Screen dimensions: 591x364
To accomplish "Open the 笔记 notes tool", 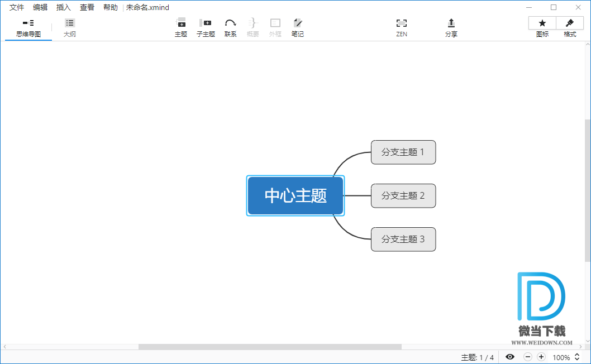I will tap(297, 27).
